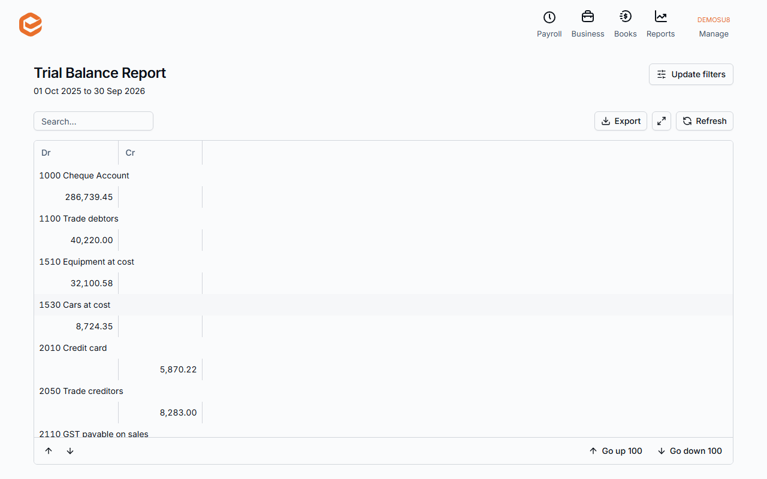Image resolution: width=767 pixels, height=479 pixels.
Task: Select the 1000 Cheque Account row
Action: tap(383, 175)
